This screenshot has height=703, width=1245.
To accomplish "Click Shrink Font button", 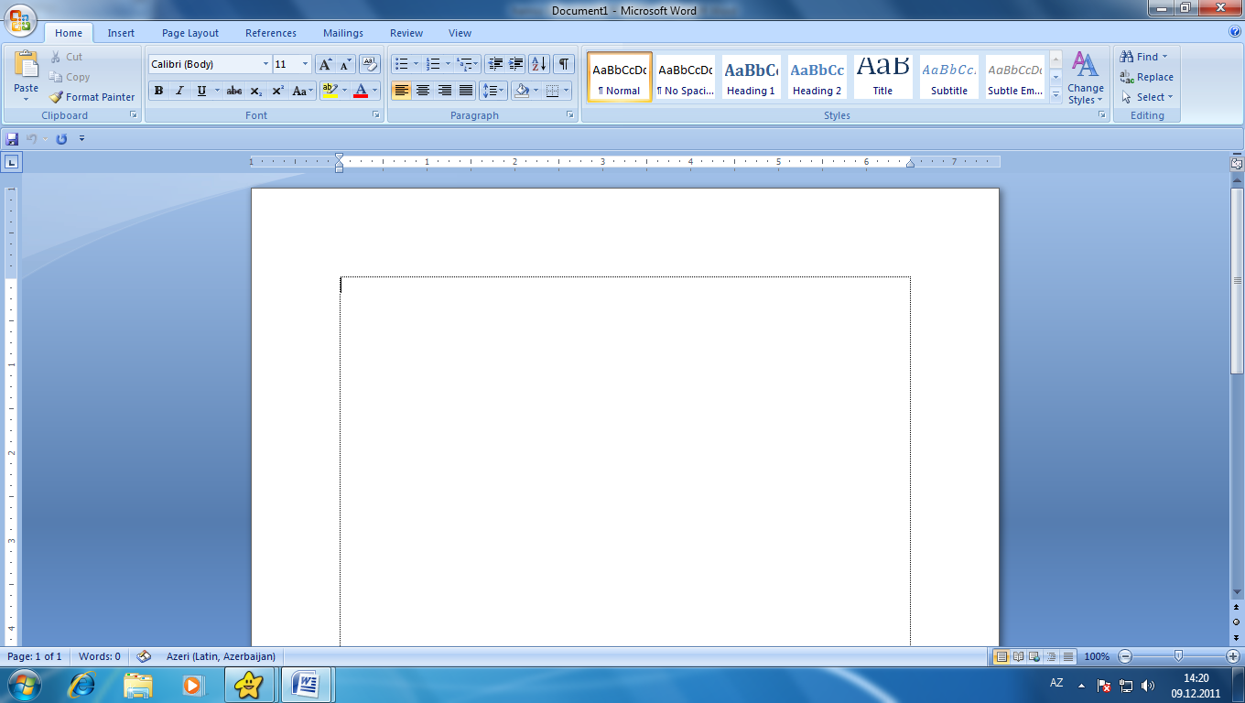I will tap(346, 64).
